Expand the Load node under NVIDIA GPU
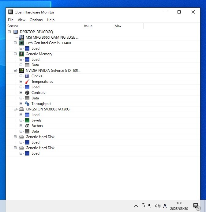This screenshot has width=206, height=212. pos(21,87)
